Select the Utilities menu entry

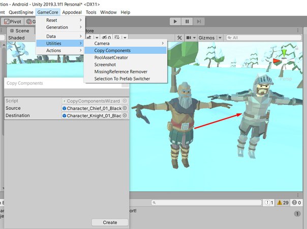pos(60,44)
